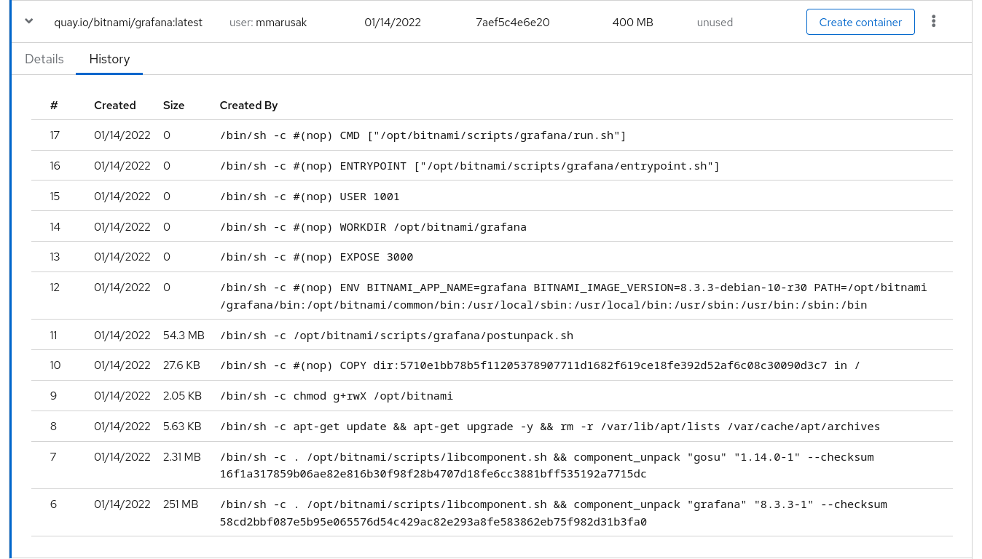Click the Created By column header
The height and width of the screenshot is (559, 982).
(248, 105)
